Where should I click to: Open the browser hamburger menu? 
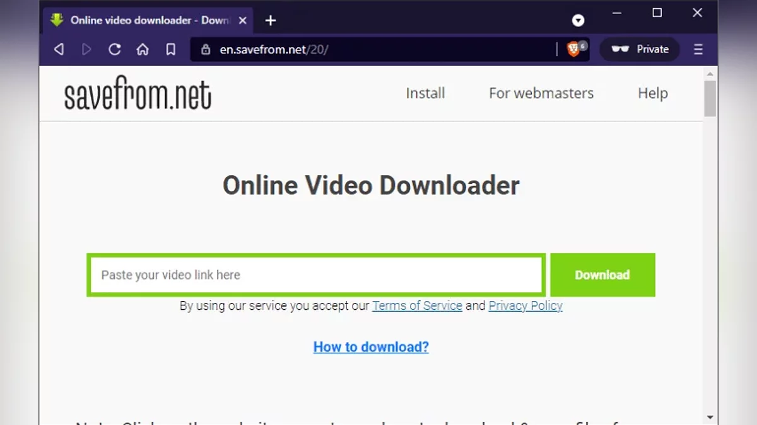click(x=698, y=49)
